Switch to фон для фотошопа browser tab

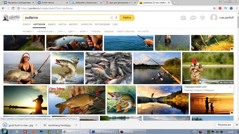pos(120,3)
